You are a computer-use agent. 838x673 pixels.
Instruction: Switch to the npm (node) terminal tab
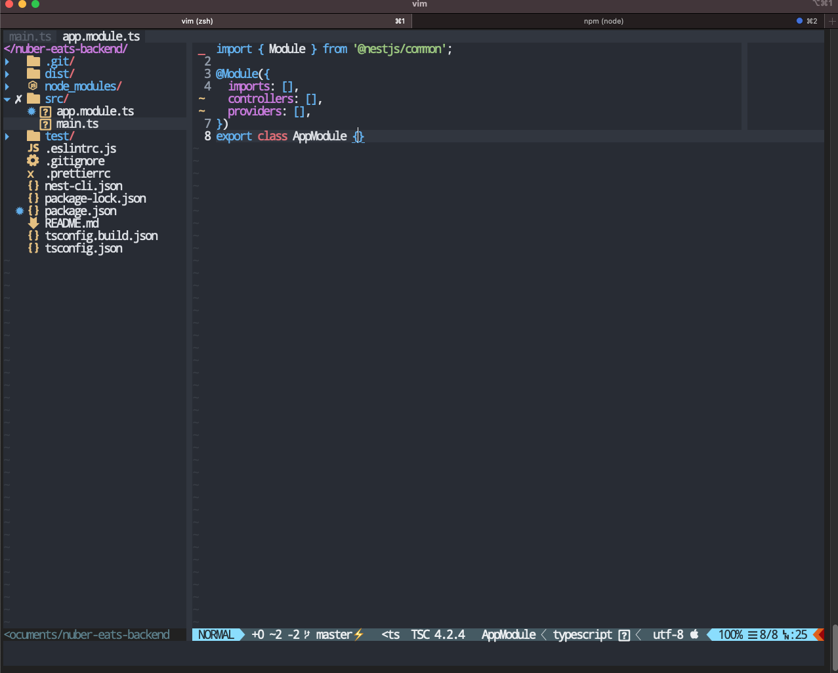click(x=617, y=21)
